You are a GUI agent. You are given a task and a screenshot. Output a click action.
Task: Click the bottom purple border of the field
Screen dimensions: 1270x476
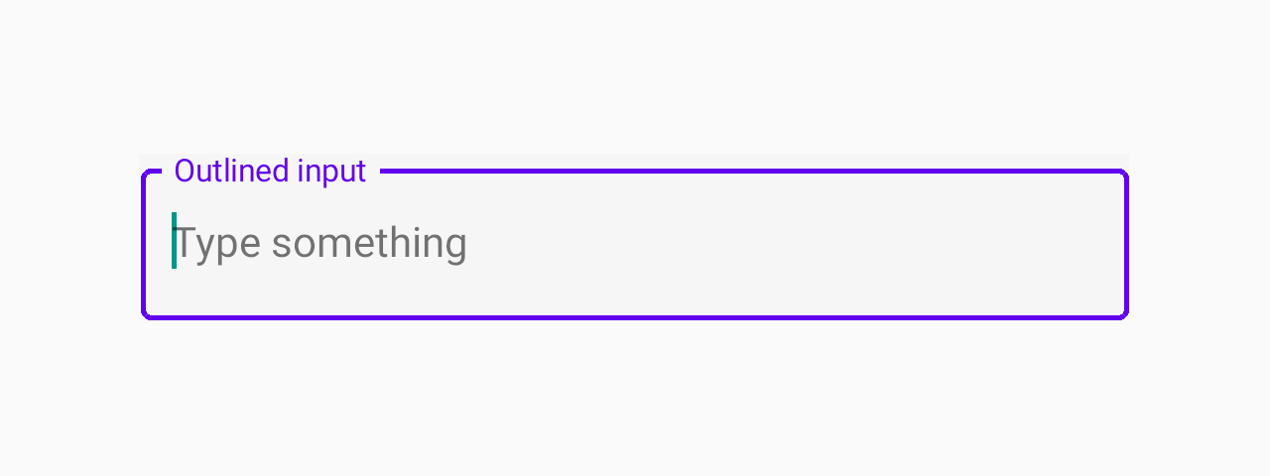[635, 317]
